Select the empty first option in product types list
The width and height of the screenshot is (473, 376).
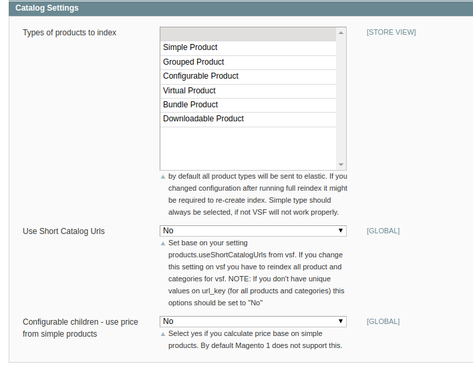[x=248, y=34]
